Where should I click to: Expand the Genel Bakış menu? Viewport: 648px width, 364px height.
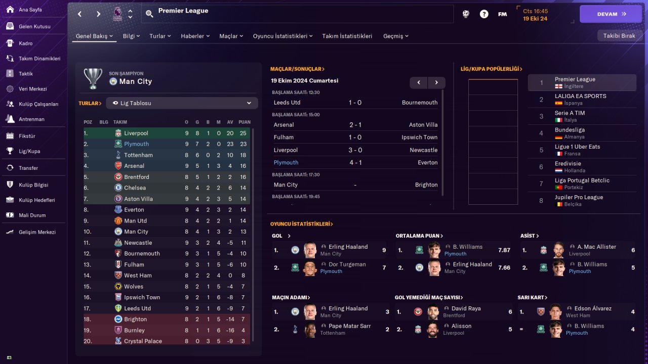coord(94,36)
